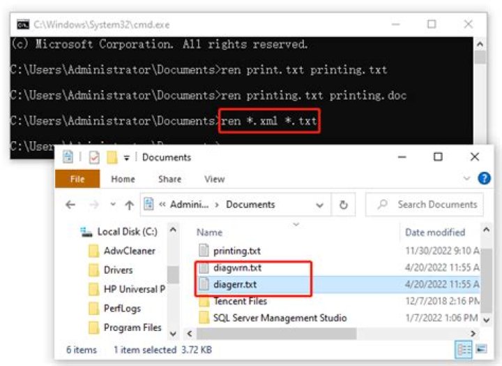The image size is (502, 366).
Task: Click the printing.txt file icon
Action: tap(204, 250)
